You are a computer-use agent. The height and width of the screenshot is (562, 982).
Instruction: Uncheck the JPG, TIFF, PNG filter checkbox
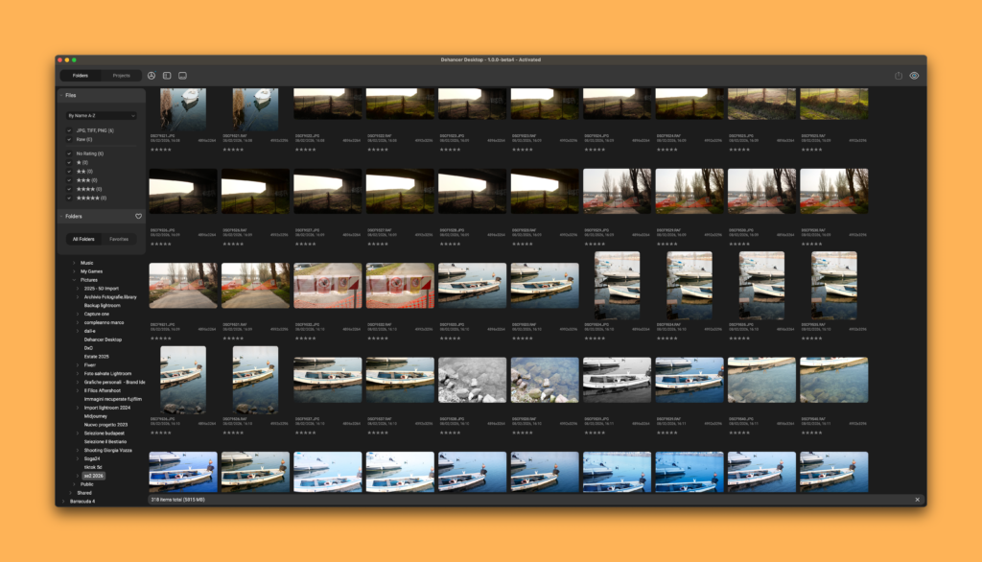pos(68,130)
